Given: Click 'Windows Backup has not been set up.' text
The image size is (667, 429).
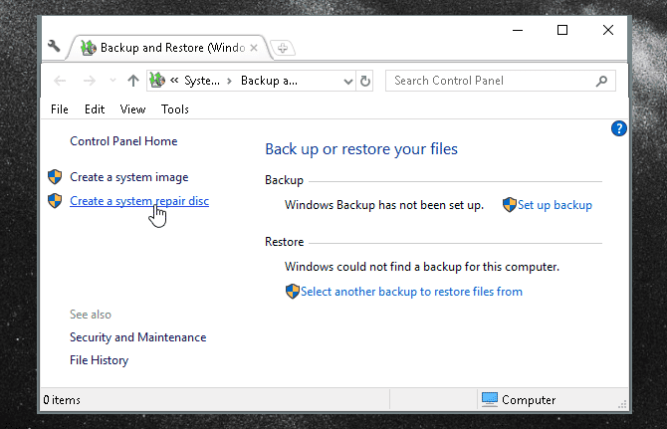Looking at the screenshot, I should click(384, 205).
